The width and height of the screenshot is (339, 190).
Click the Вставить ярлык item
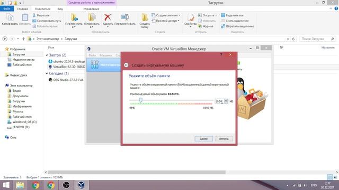[45, 26]
